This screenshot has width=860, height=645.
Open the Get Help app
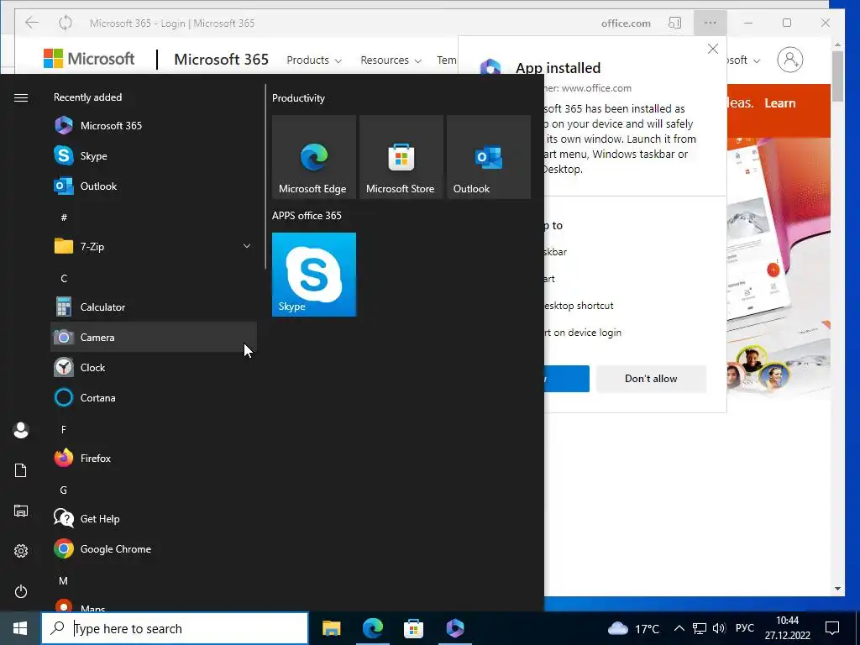[x=154, y=518]
